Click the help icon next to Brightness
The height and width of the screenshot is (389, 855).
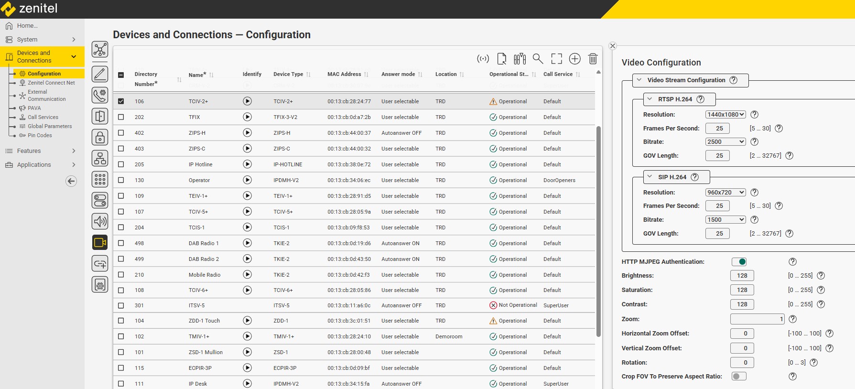pos(821,276)
